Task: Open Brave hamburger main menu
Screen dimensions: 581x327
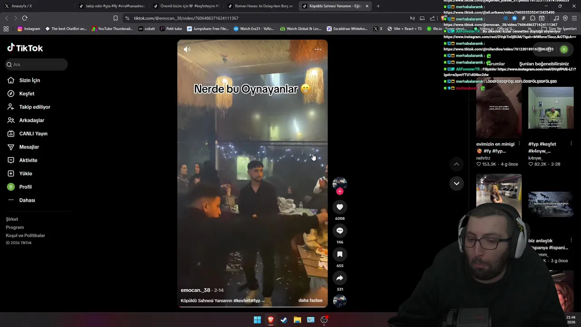Action: [575, 18]
